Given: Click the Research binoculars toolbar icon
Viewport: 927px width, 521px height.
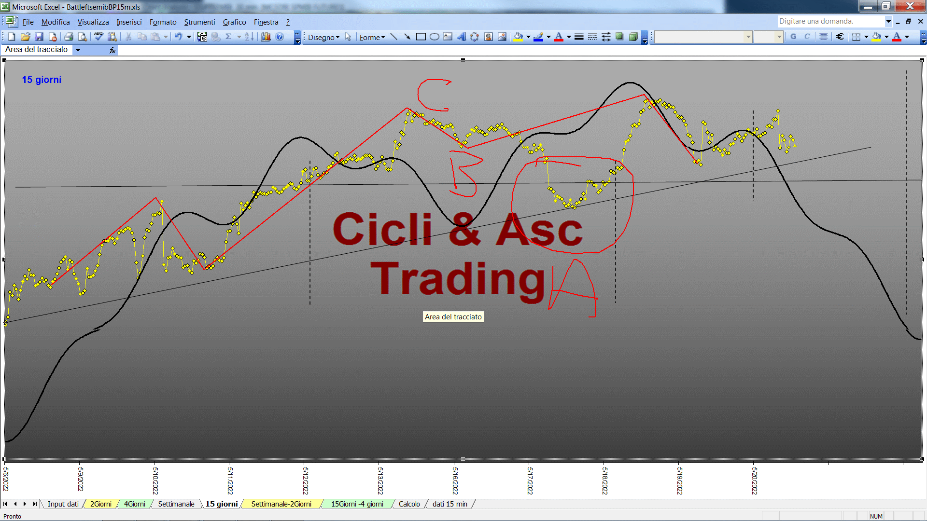Looking at the screenshot, I should pyautogui.click(x=112, y=37).
